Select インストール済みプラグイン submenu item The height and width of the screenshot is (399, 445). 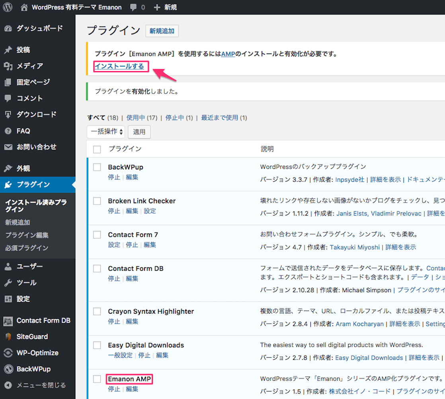click(x=36, y=206)
